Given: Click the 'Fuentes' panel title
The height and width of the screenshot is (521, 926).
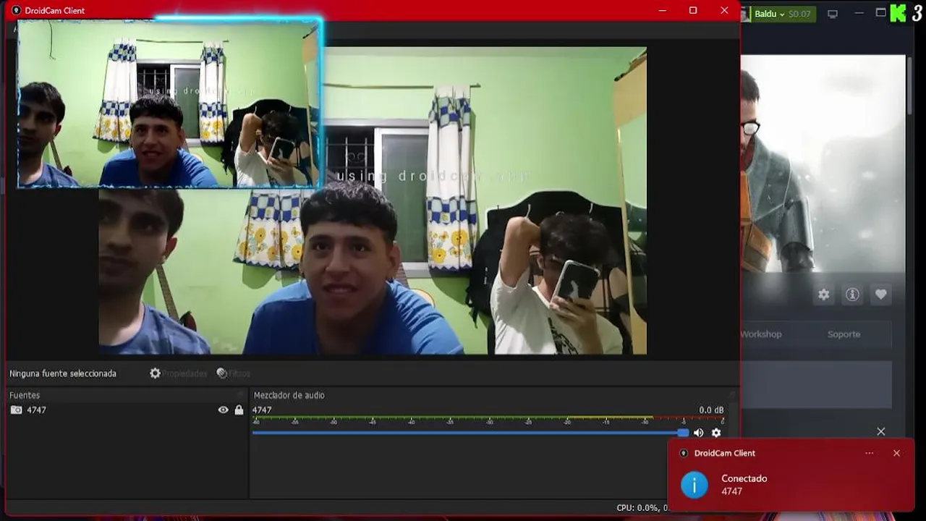Looking at the screenshot, I should [25, 395].
